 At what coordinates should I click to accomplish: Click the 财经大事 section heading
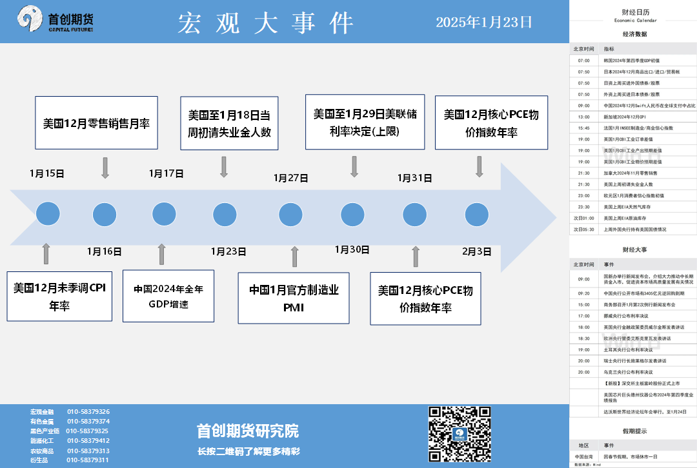(634, 249)
